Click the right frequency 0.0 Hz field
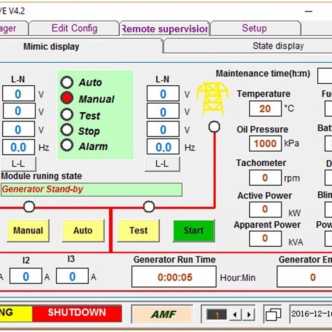The width and height of the screenshot is (332, 332). tap(163, 147)
